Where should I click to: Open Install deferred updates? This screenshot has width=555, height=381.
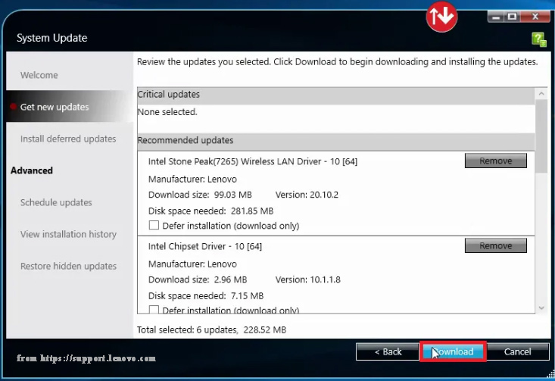point(68,139)
